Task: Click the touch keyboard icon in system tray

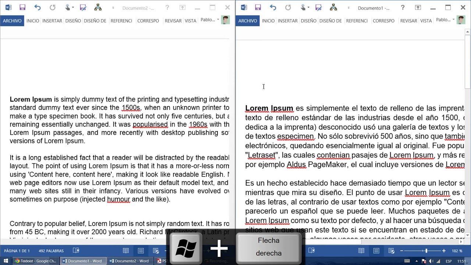Action: tap(407, 261)
